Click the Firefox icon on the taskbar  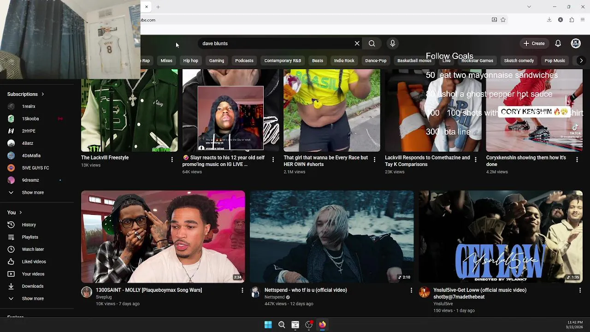pyautogui.click(x=322, y=325)
